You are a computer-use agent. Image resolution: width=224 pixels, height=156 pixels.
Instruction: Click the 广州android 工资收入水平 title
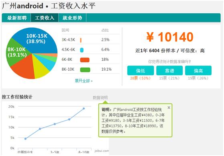click(x=49, y=6)
